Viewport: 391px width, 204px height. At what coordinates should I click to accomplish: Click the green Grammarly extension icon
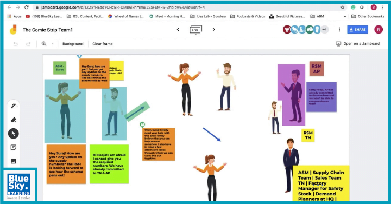point(353,8)
